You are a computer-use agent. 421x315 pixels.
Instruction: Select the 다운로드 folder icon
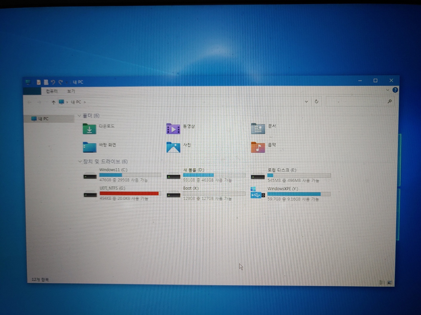click(x=89, y=129)
